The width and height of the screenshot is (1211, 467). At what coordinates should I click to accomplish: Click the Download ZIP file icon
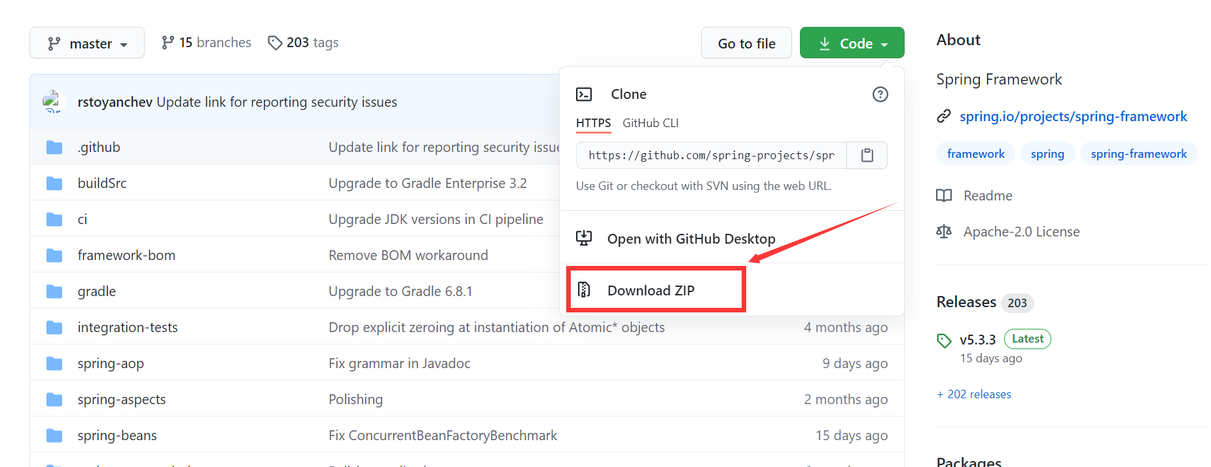(x=584, y=290)
